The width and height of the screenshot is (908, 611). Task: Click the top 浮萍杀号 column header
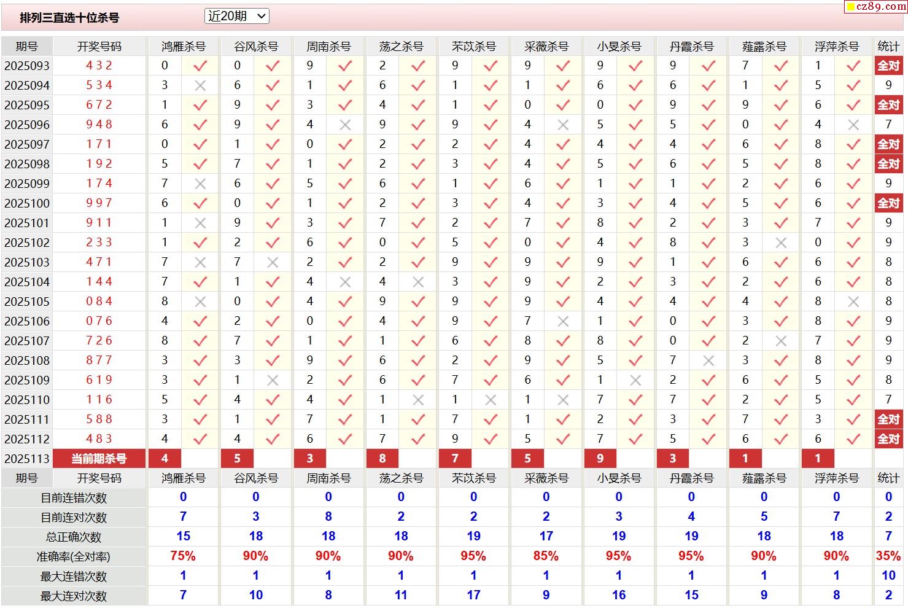click(x=836, y=46)
